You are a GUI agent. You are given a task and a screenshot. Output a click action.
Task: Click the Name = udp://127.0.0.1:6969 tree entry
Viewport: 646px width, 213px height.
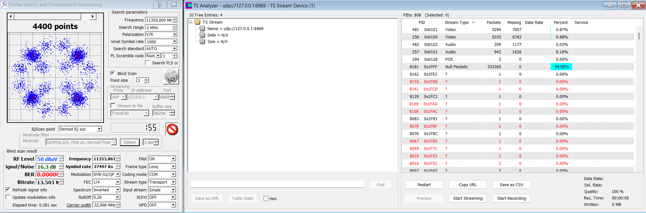pyautogui.click(x=235, y=28)
